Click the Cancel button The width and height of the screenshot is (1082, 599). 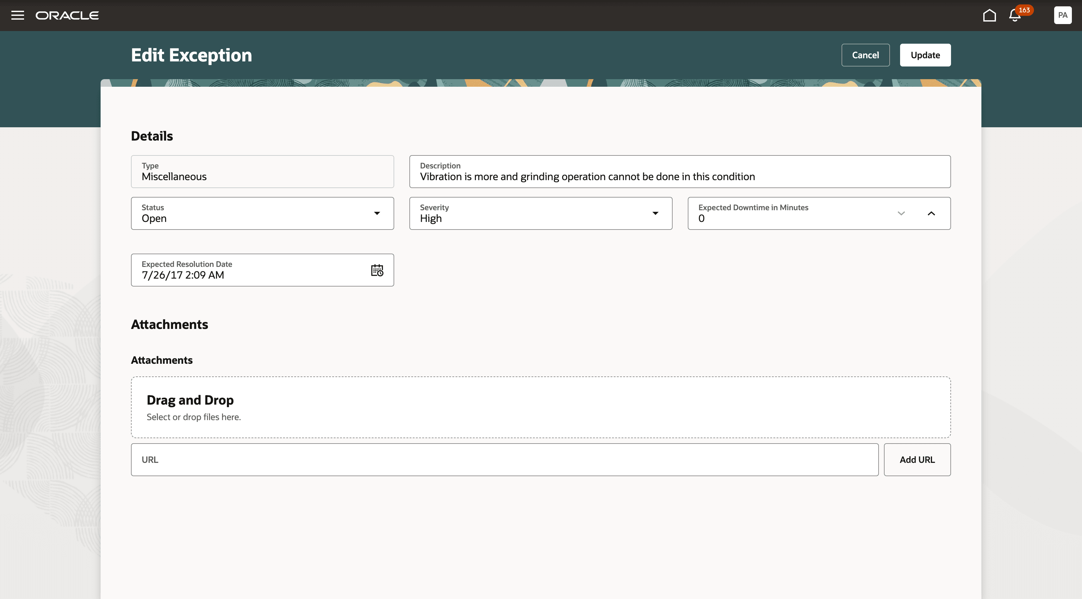[865, 55]
